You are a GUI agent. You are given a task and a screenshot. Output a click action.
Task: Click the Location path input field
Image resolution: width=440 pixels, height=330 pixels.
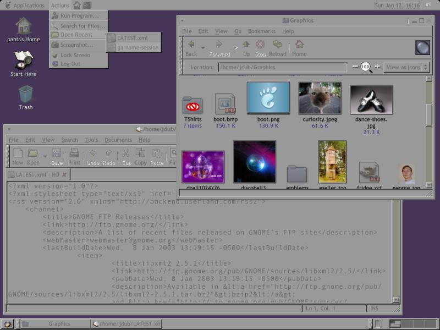tap(282, 68)
